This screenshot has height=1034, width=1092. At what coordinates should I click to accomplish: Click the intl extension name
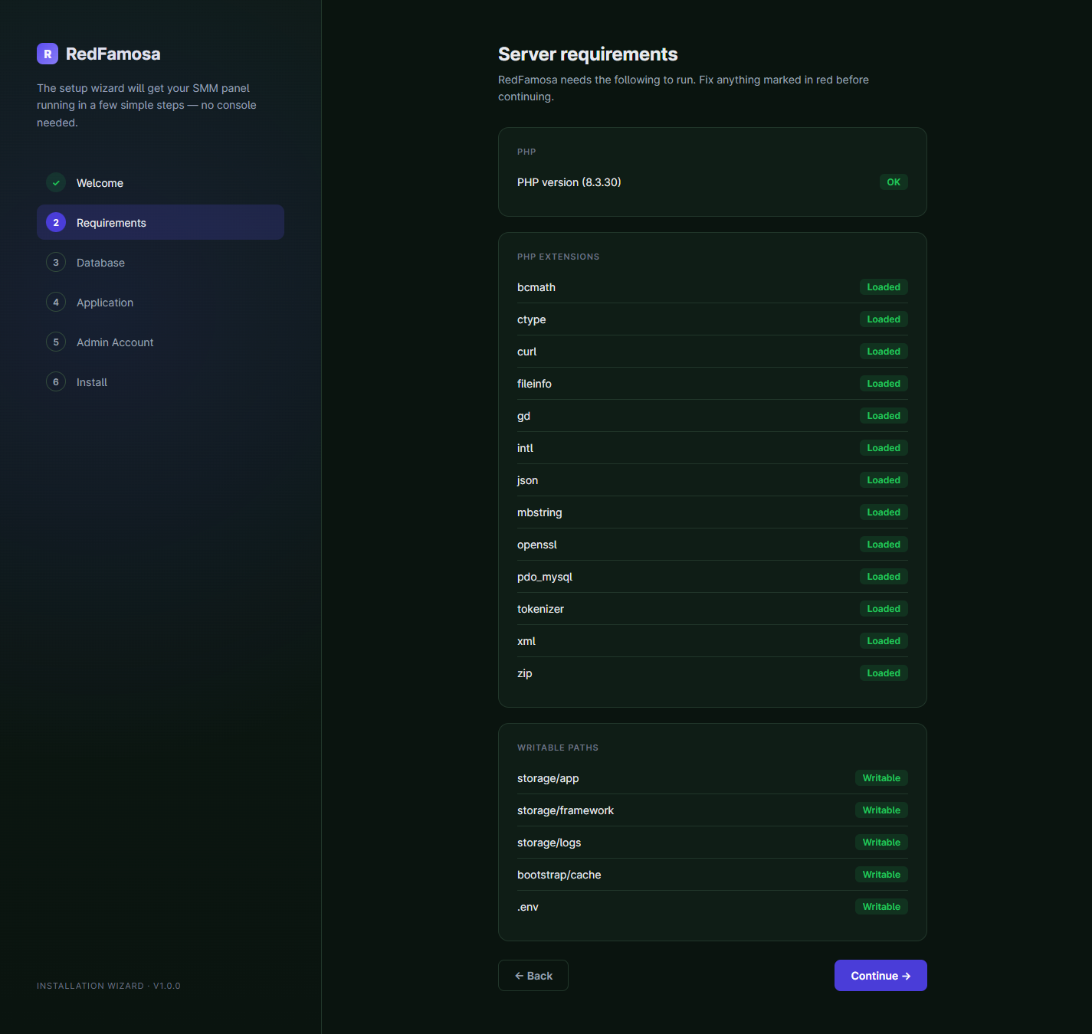[525, 448]
